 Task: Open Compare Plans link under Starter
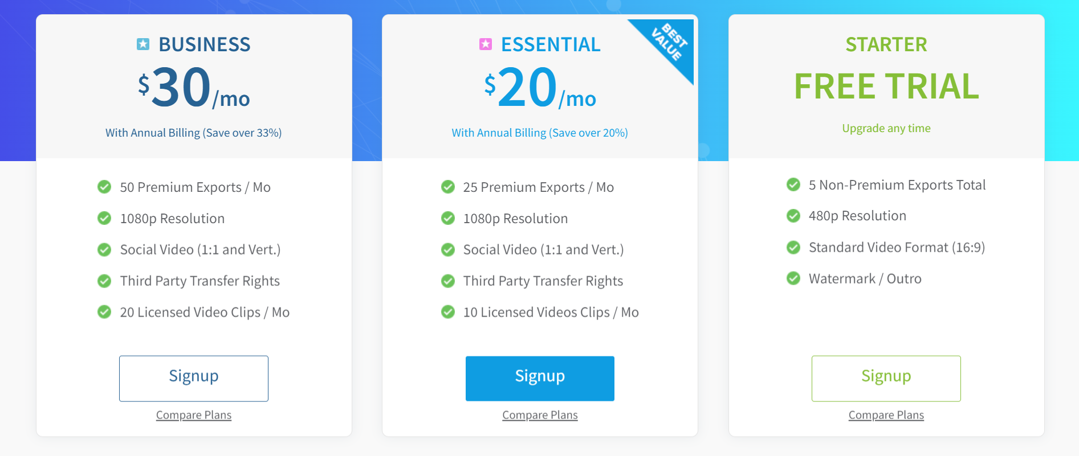(x=886, y=415)
